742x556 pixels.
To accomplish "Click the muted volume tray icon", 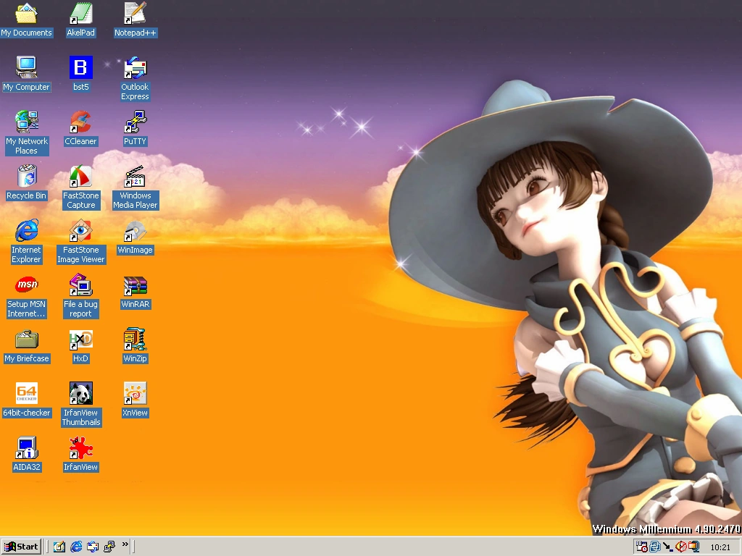I will coord(681,547).
